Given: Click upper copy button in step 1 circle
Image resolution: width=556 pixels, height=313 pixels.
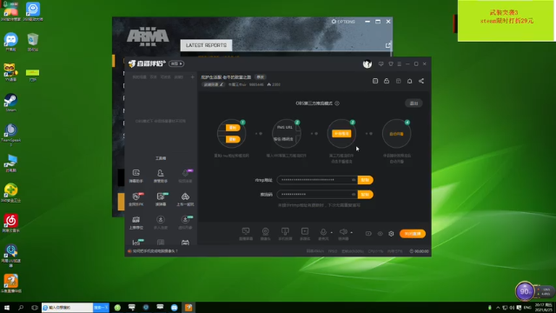Looking at the screenshot, I should tap(233, 128).
